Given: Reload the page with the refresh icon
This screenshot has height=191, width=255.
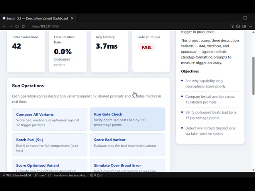Looking at the screenshot, I should click(x=17, y=26).
